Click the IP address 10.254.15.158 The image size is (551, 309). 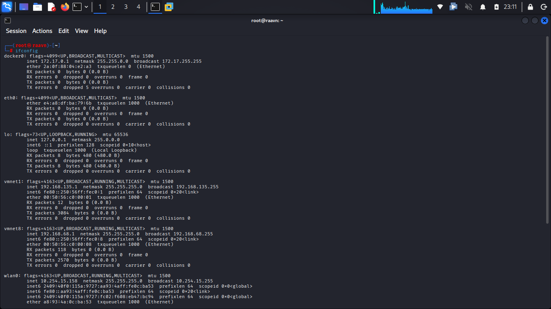(59, 281)
